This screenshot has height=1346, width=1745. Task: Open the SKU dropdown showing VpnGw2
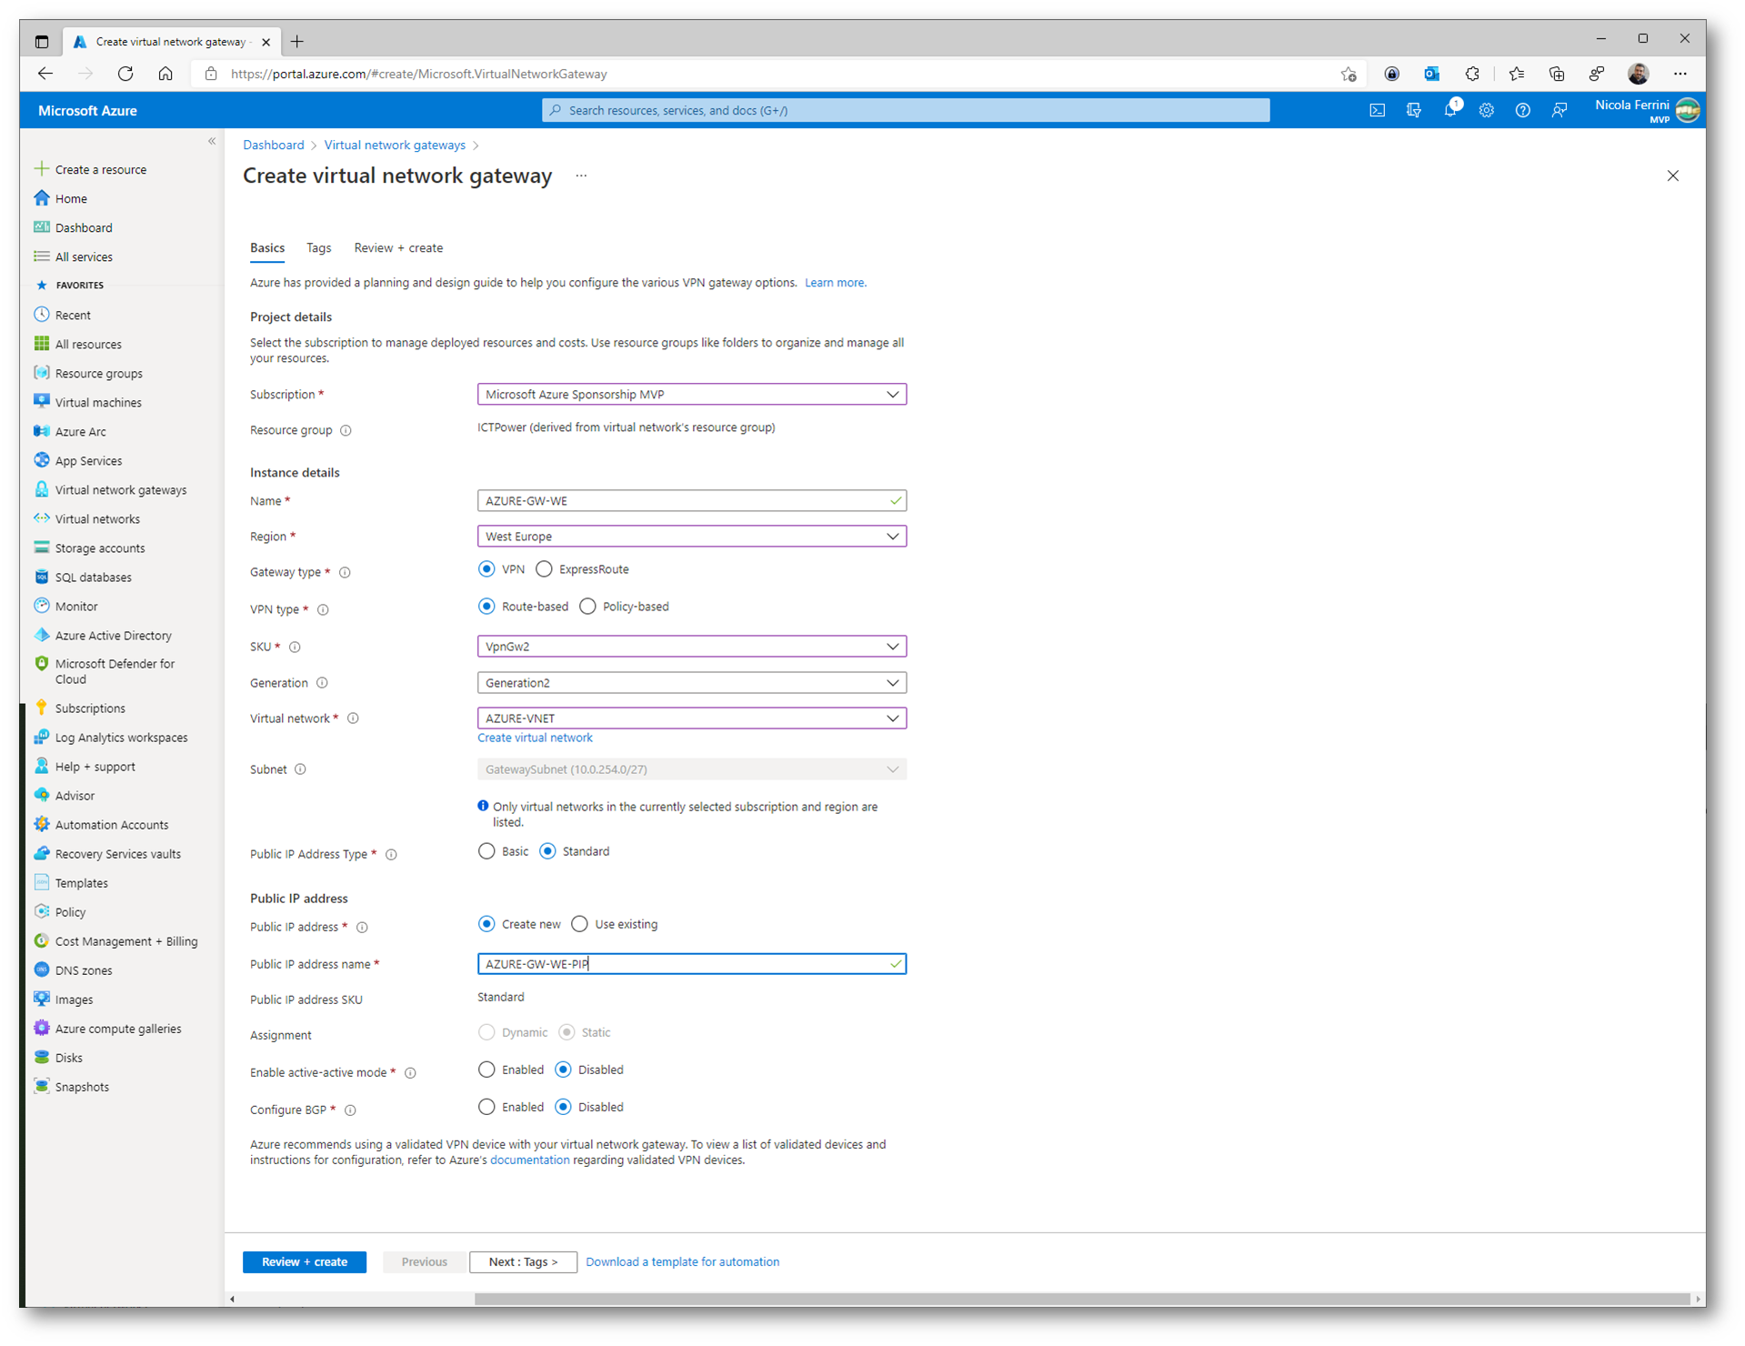[691, 646]
